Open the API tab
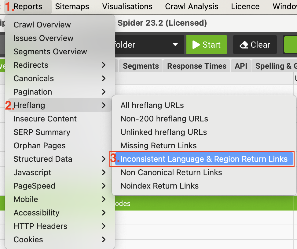This screenshot has height=249, width=297. [241, 66]
